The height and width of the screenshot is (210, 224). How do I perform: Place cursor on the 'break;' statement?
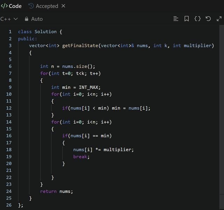coord(81,157)
